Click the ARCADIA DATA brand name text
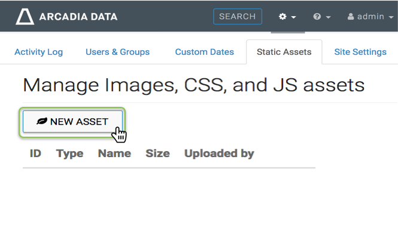Viewport: 398px width, 240px height. (x=78, y=17)
